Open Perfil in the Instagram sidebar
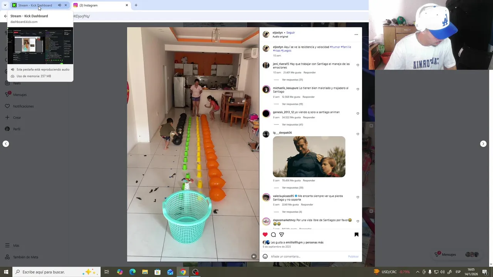The width and height of the screenshot is (493, 277). 17,129
